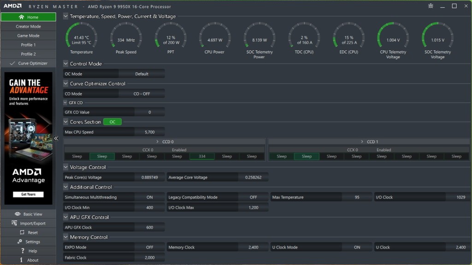Click the Reset icon in sidebar
Image resolution: width=472 pixels, height=265 pixels.
[22, 232]
